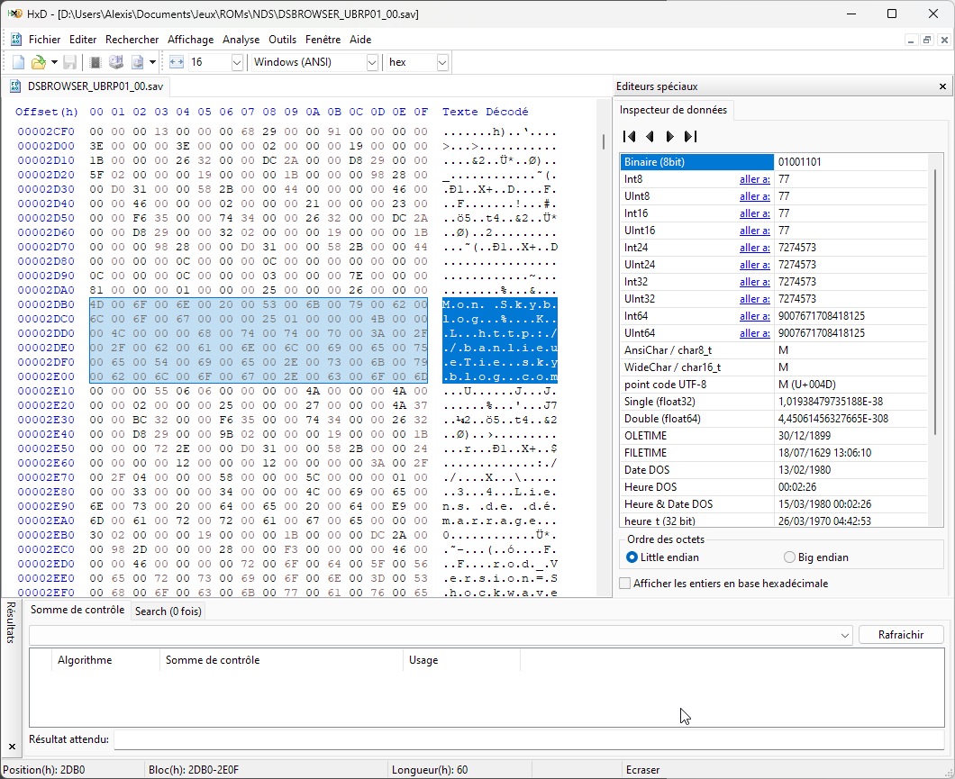Select the Big endian byte order
The width and height of the screenshot is (955, 779).
pyautogui.click(x=790, y=557)
